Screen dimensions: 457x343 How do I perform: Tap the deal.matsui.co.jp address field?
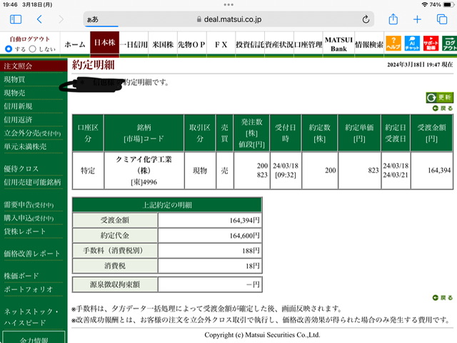click(x=228, y=19)
